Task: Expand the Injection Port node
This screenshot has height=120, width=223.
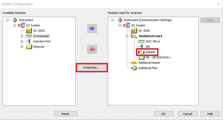Action: tap(22, 41)
